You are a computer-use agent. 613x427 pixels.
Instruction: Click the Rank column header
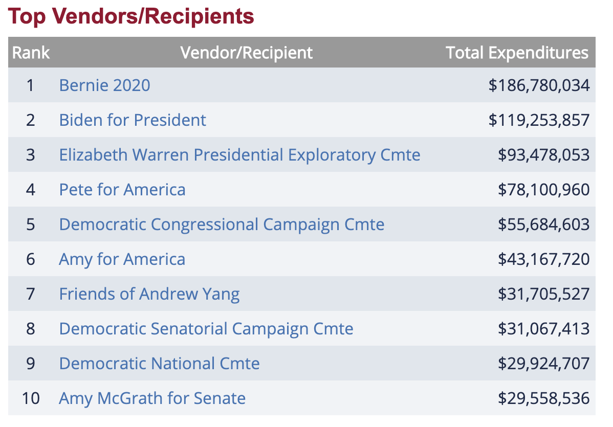(x=31, y=53)
